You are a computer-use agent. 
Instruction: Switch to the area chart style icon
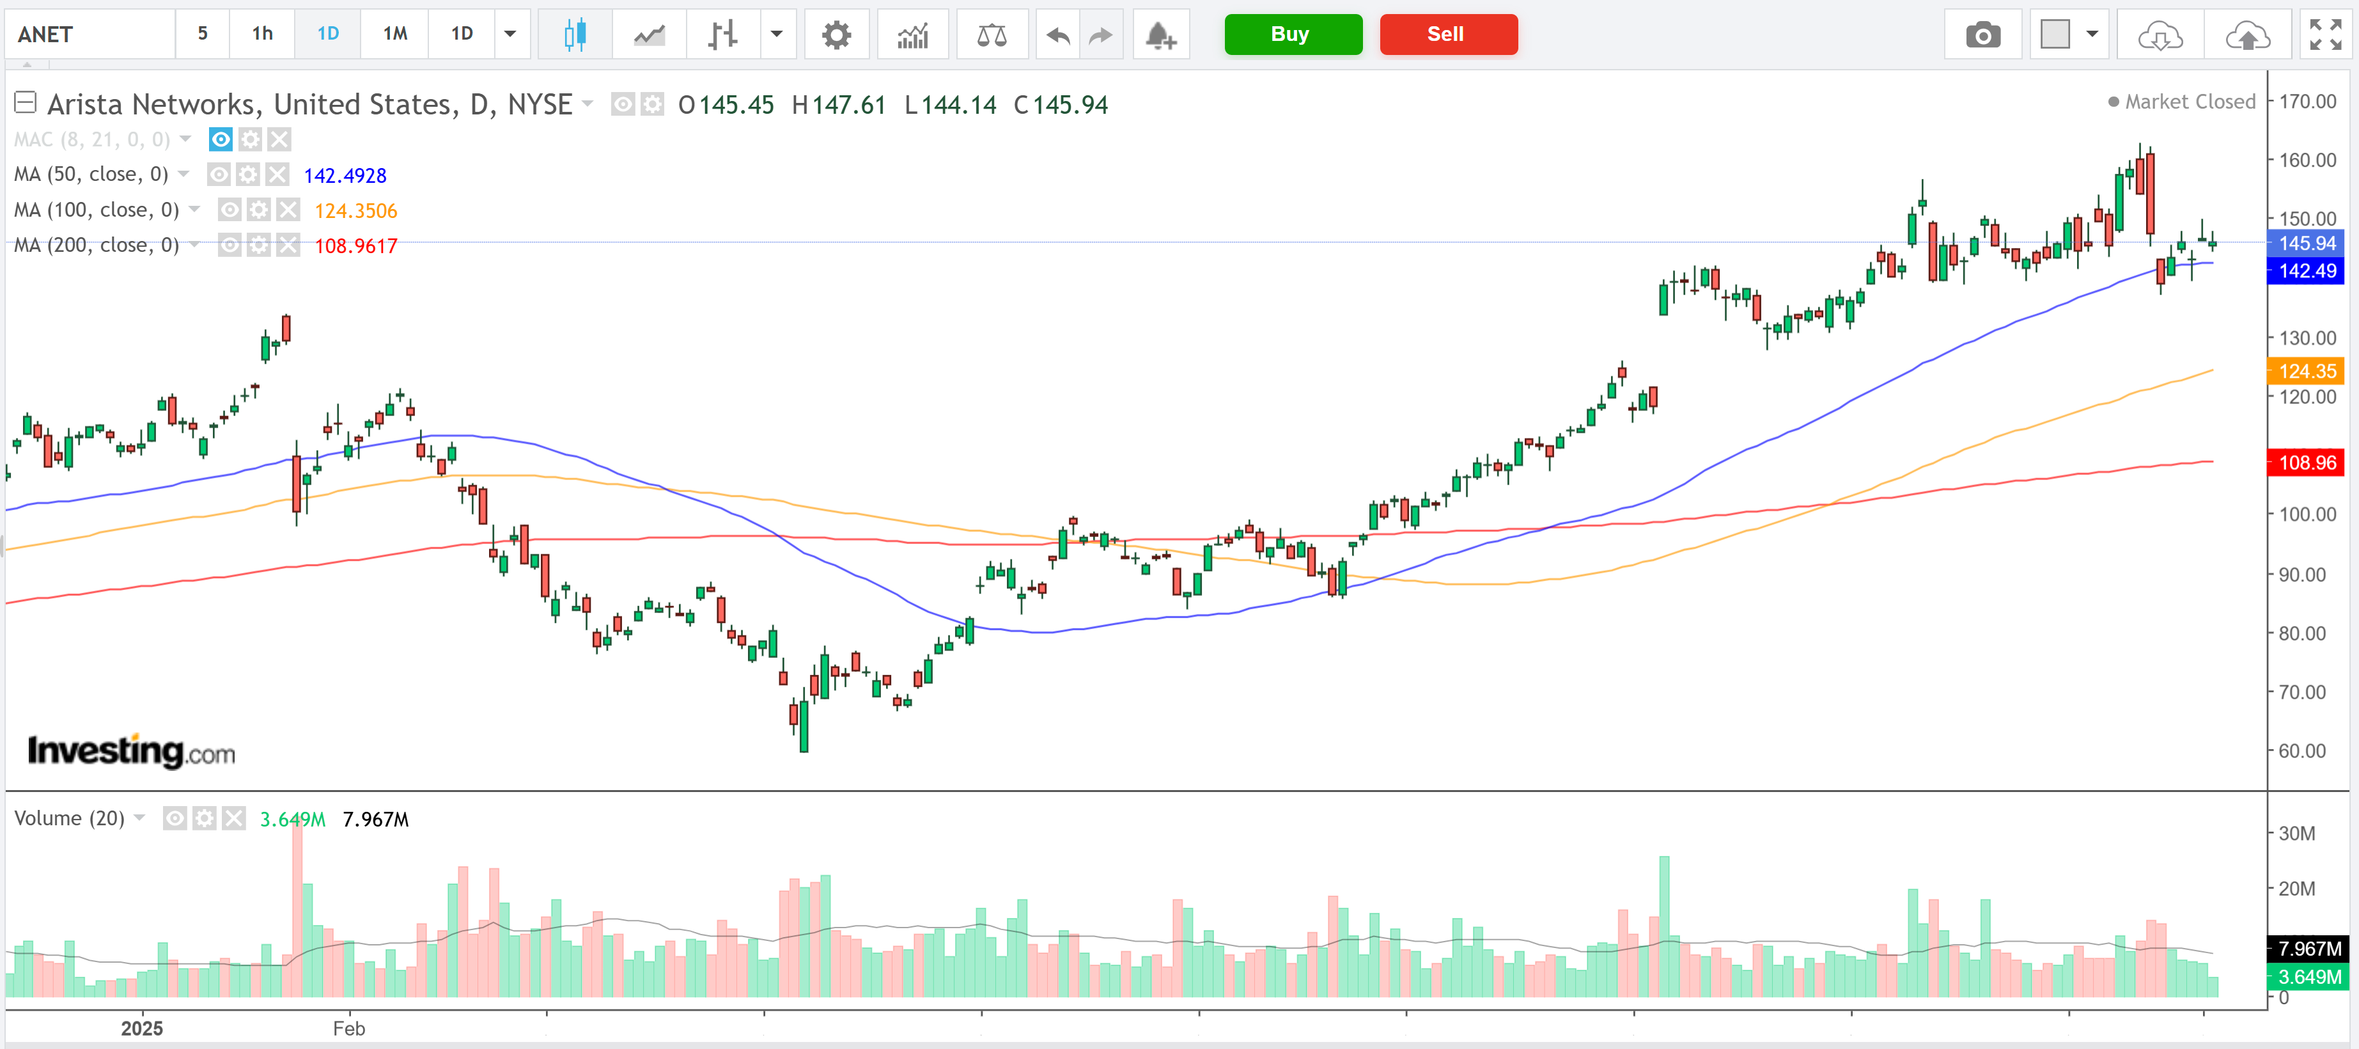(650, 35)
